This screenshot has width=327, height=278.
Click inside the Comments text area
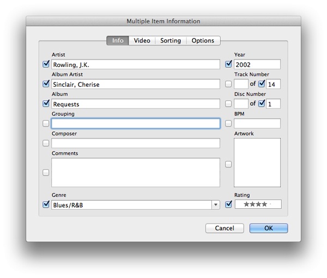point(136,172)
